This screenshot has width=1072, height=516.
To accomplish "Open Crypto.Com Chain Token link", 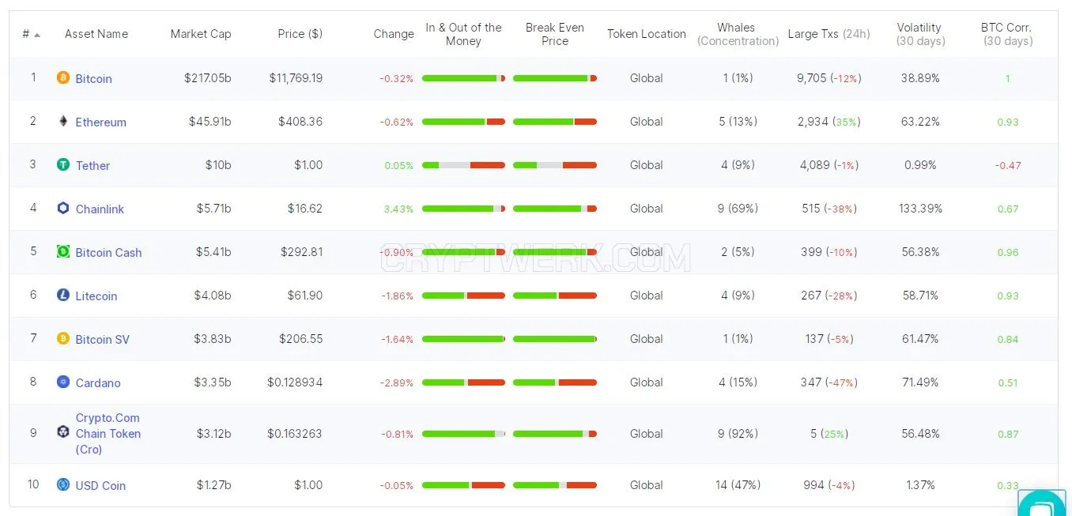I will 108,433.
